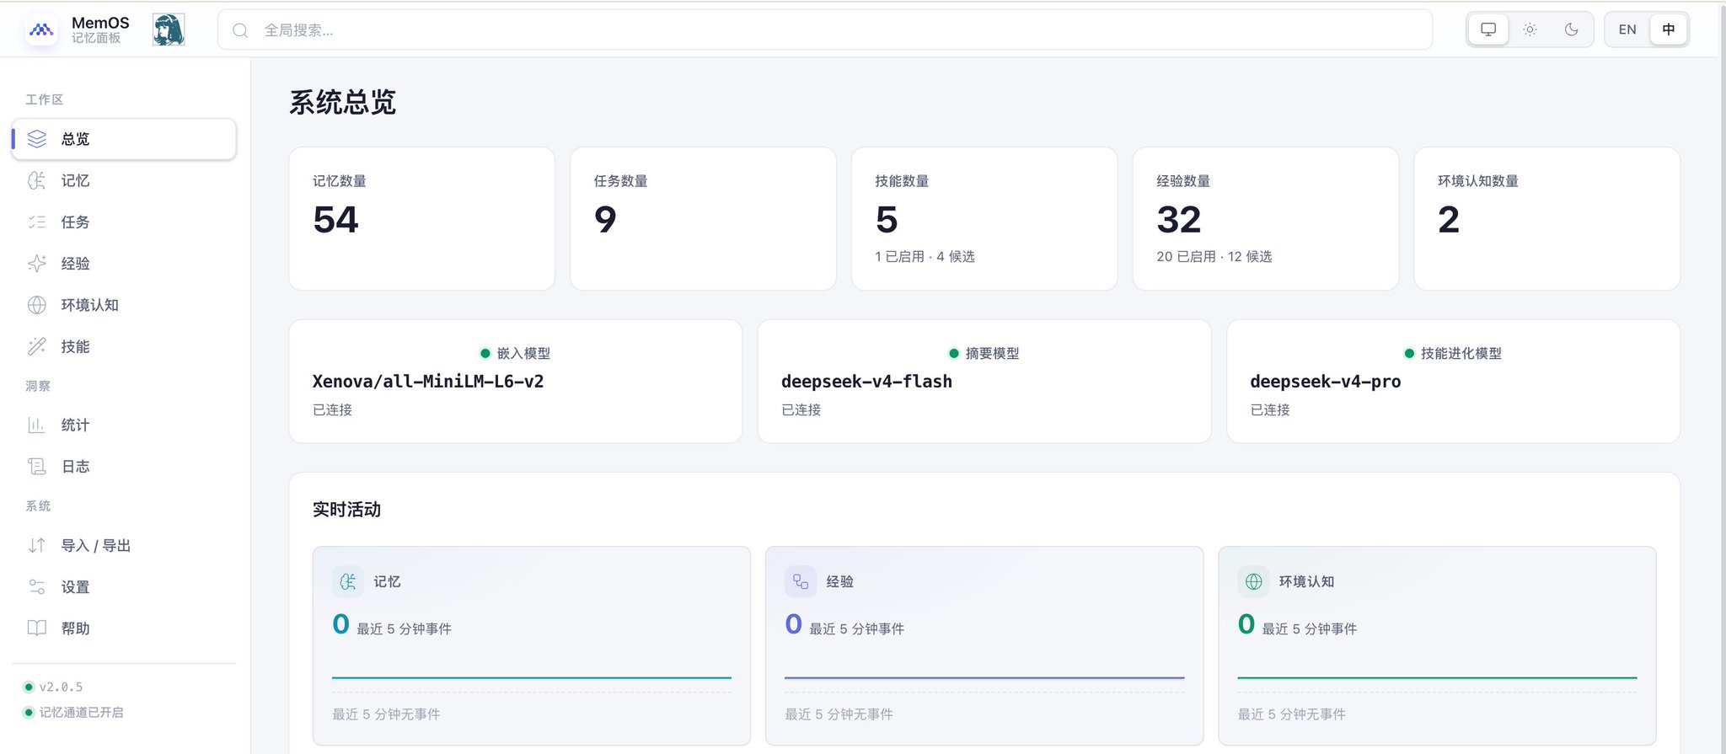Click the 任务数量 card showing 9
This screenshot has width=1726, height=754.
tap(704, 219)
